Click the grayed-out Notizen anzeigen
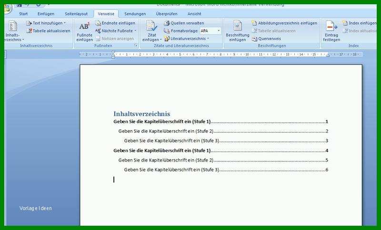381x230 pixels. (x=115, y=38)
